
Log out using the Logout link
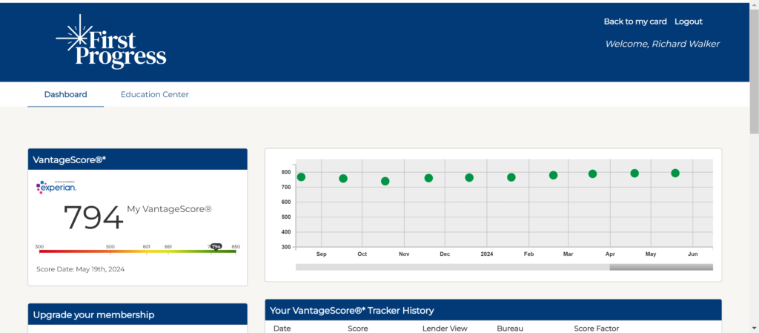688,22
